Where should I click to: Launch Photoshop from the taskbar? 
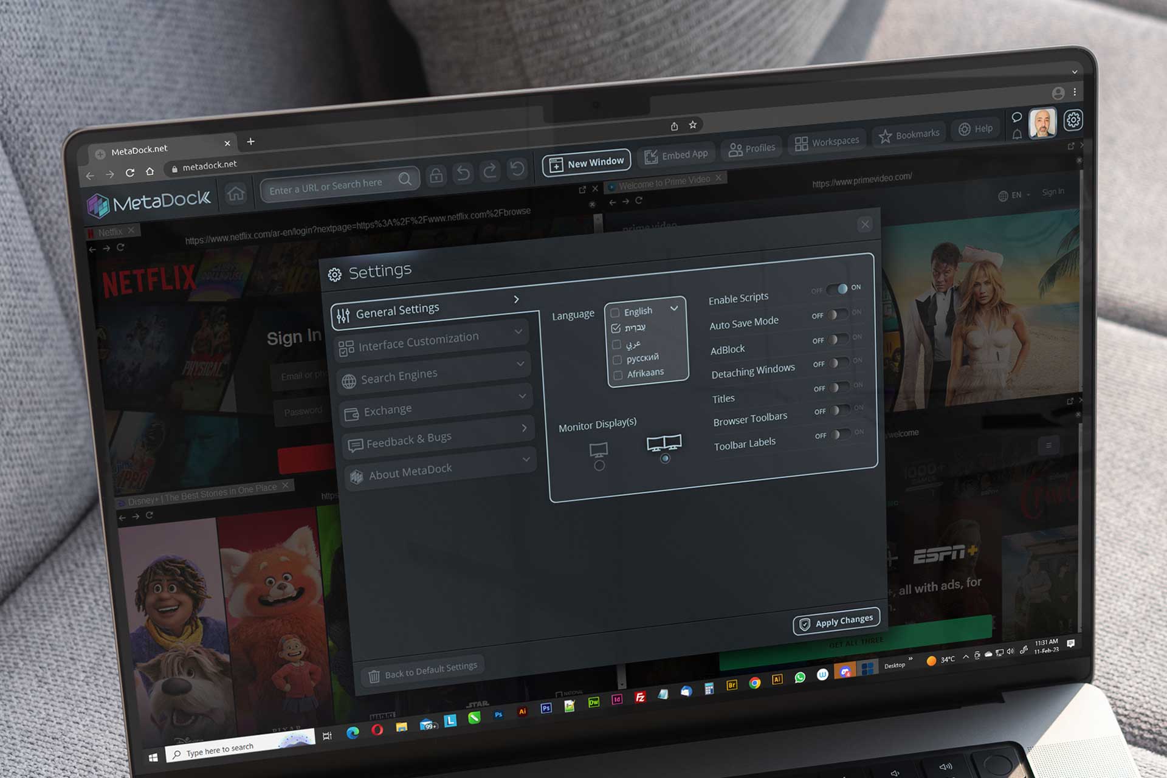click(x=498, y=714)
